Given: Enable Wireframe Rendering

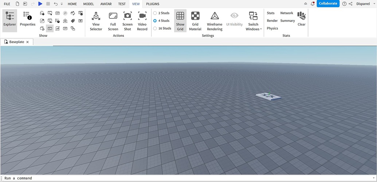Looking at the screenshot, I should point(215,21).
